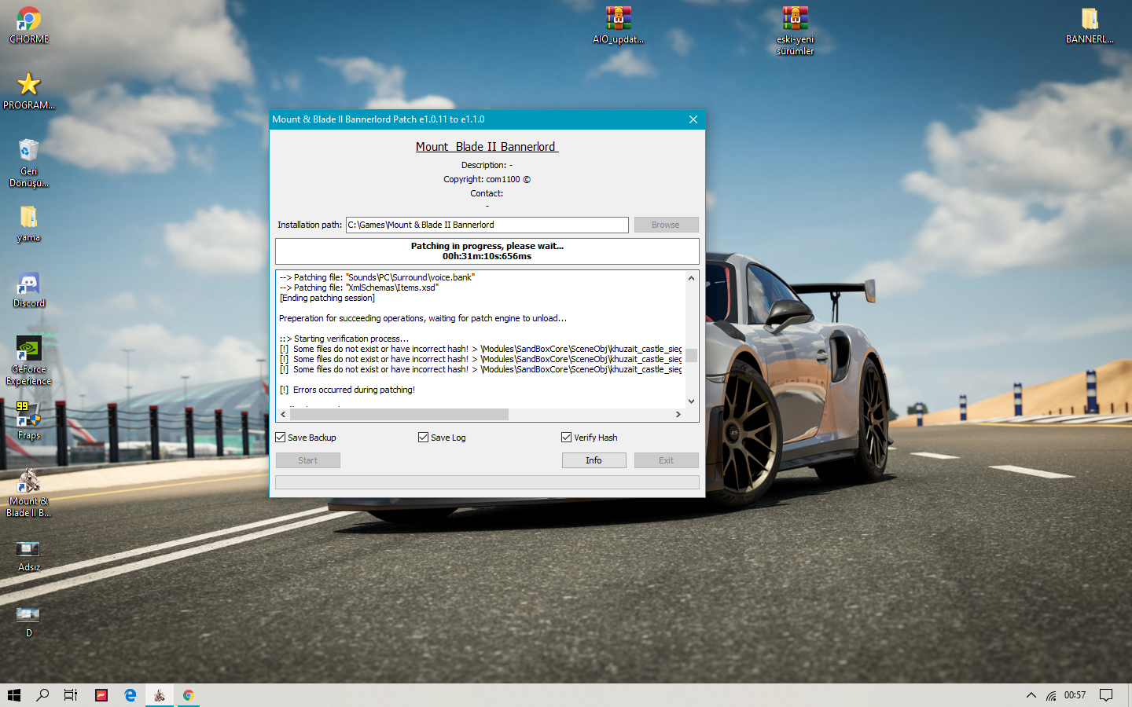The width and height of the screenshot is (1132, 707).
Task: Click the log's vertical scrollbar thumb
Action: coord(692,355)
